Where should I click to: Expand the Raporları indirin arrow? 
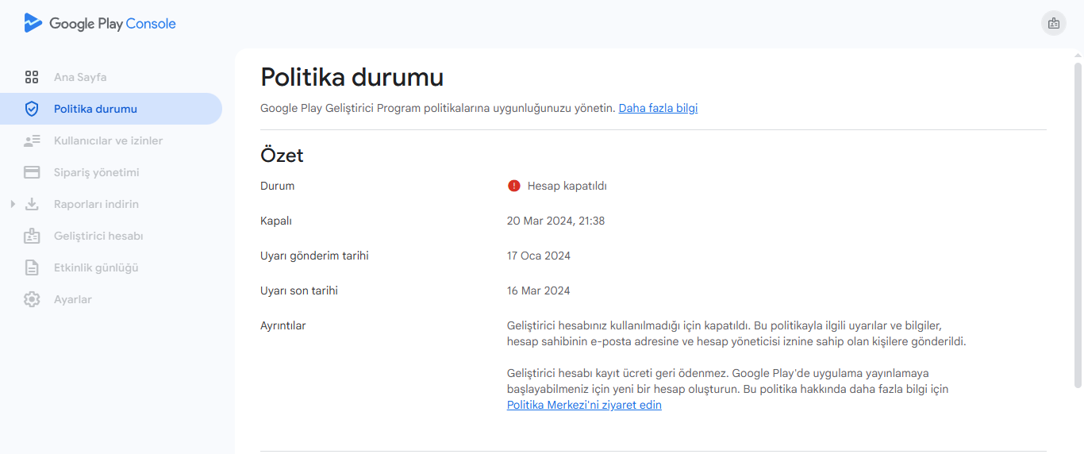(13, 204)
